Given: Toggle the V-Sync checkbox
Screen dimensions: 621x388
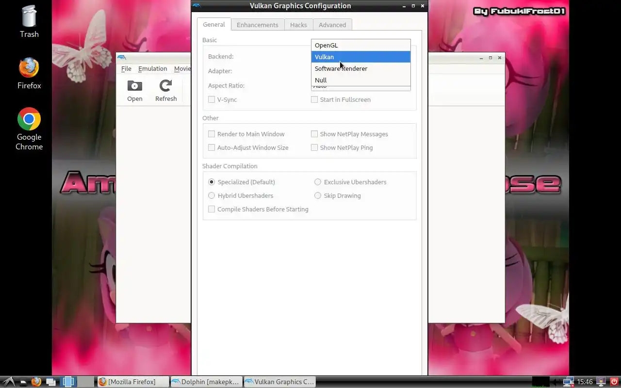Looking at the screenshot, I should coord(212,99).
